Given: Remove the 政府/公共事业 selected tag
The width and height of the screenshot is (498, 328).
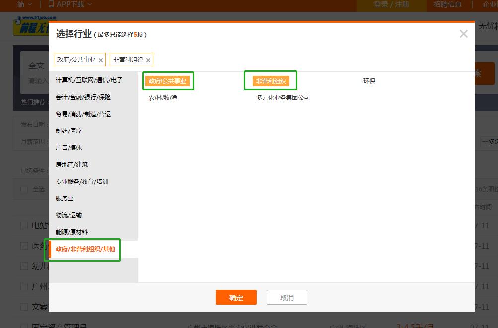Looking at the screenshot, I should point(101,59).
